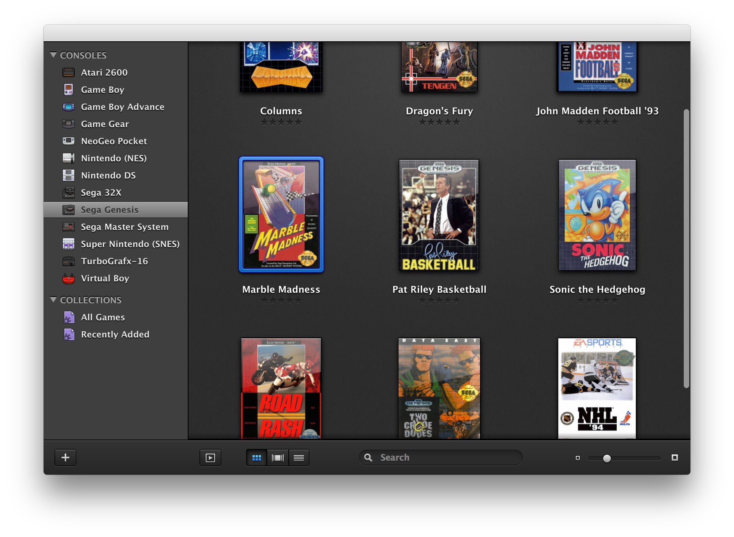Click the Nintendo (NES) console icon
Screen dimensions: 734x537
69,158
